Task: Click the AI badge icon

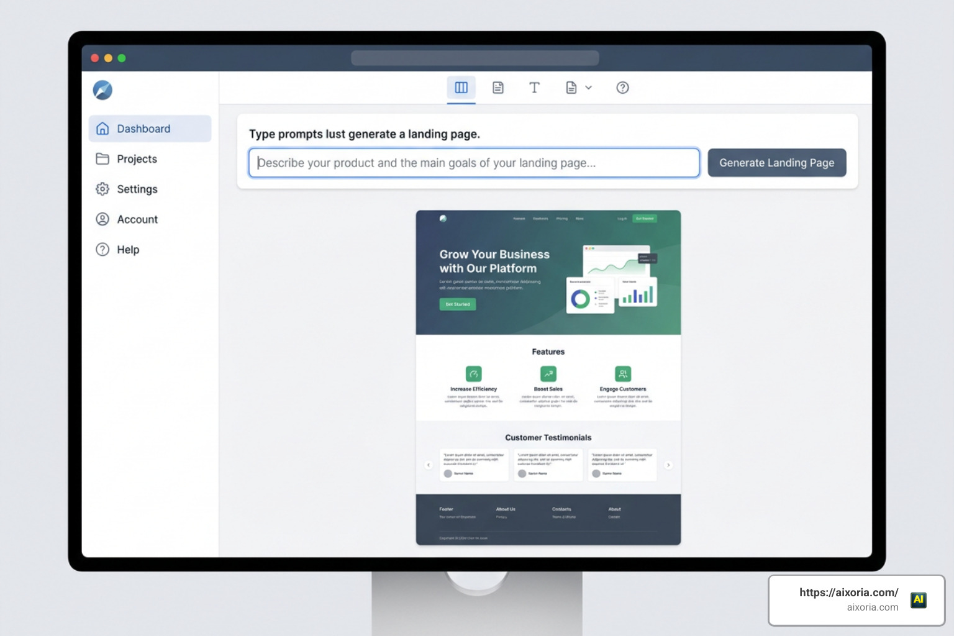Action: click(x=919, y=600)
